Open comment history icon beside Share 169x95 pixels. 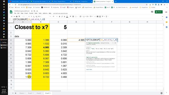point(152,12)
